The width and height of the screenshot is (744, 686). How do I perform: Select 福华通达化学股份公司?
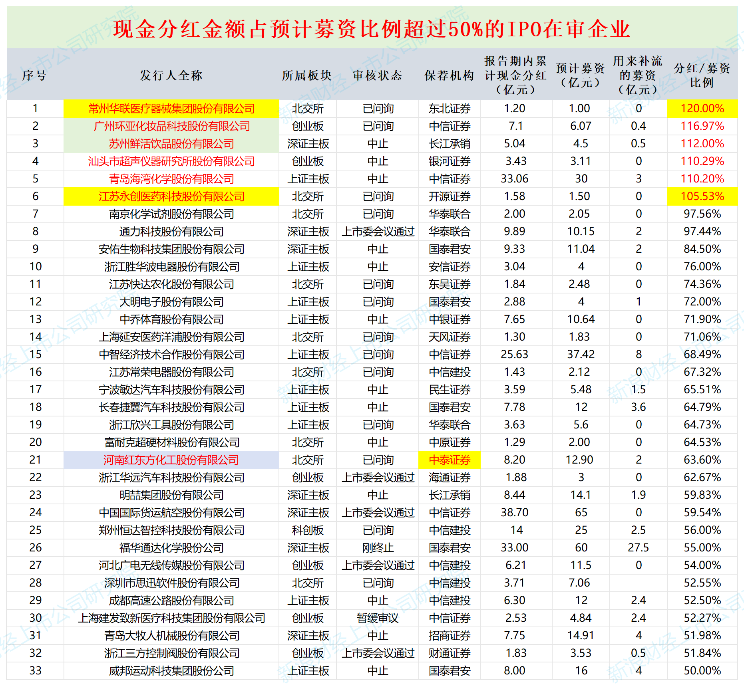(171, 548)
